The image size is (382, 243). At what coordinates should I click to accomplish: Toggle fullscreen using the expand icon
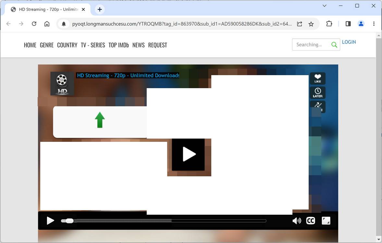pyautogui.click(x=326, y=221)
